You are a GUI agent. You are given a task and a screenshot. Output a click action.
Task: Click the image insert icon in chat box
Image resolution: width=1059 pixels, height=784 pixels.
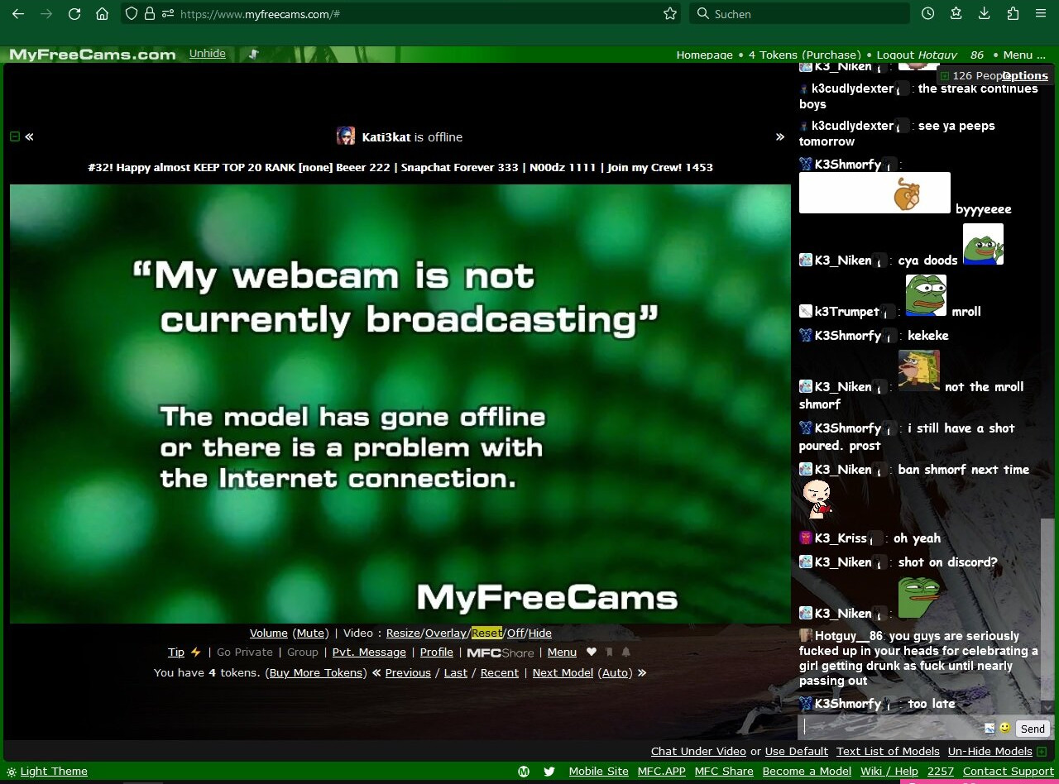(990, 728)
